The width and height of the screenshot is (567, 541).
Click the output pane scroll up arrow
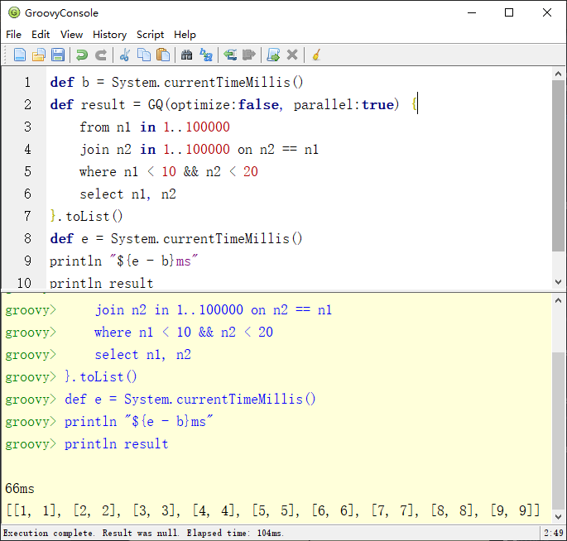tap(558, 300)
